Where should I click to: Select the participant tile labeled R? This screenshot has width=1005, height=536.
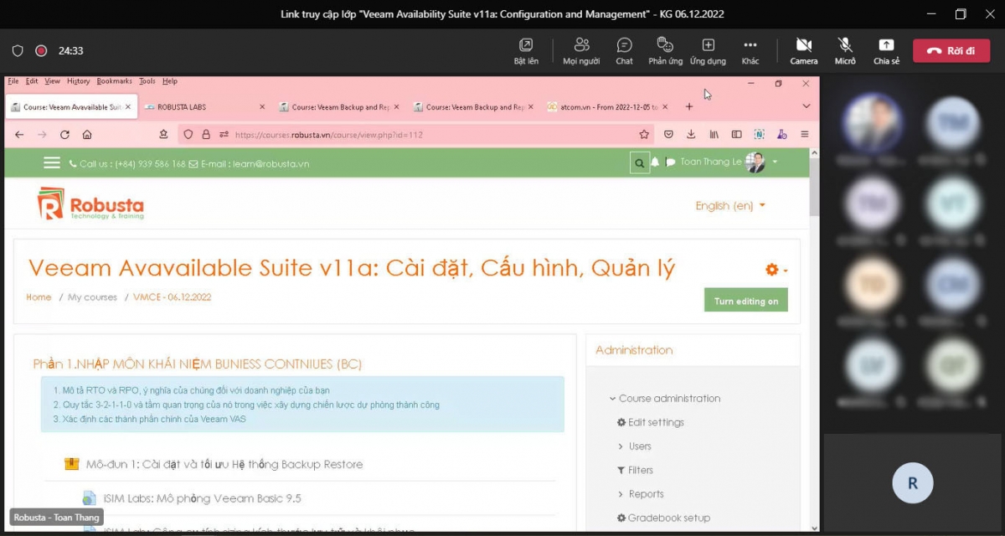tap(913, 483)
